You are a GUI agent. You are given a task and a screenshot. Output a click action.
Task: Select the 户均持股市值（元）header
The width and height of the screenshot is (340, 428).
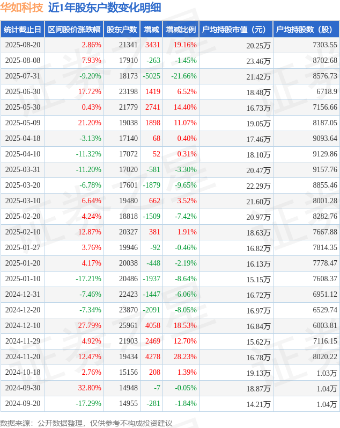pos(236,29)
